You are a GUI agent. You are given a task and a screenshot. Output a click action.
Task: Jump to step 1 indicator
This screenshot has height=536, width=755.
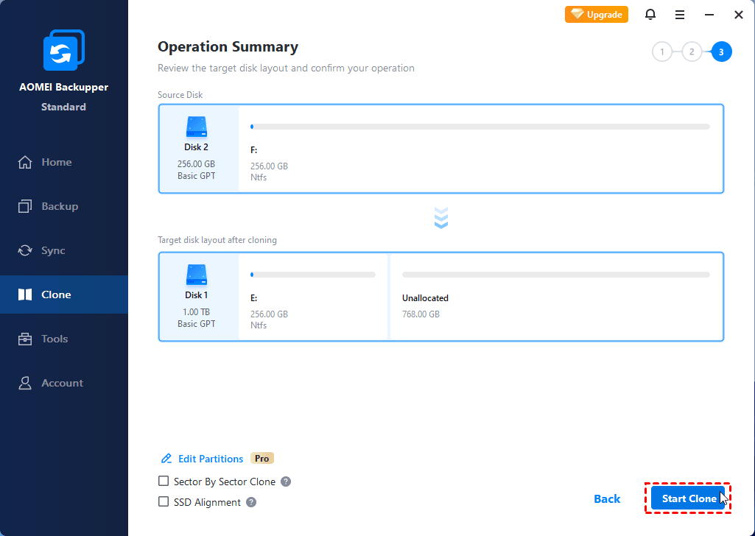click(x=662, y=52)
